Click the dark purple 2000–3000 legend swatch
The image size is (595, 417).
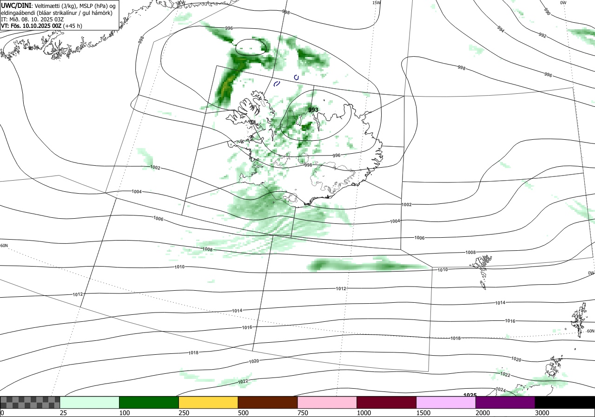coord(505,402)
